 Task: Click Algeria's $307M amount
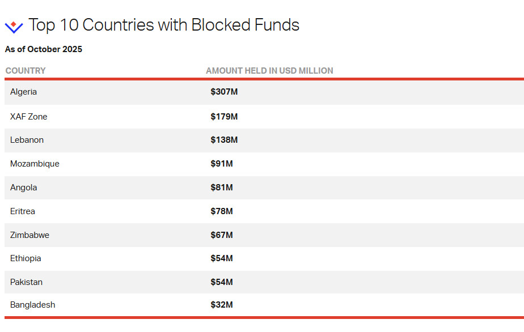pos(224,92)
